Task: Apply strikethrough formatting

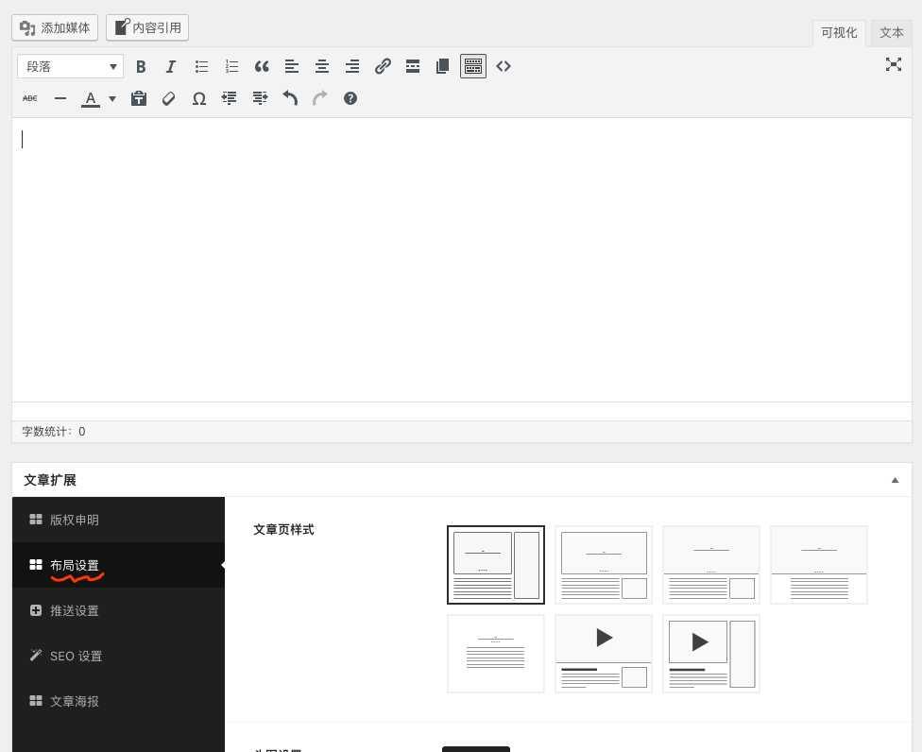Action: pos(30,98)
